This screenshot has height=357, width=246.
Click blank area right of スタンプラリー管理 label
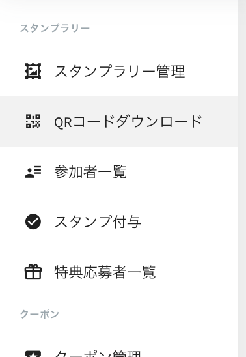tap(212, 71)
